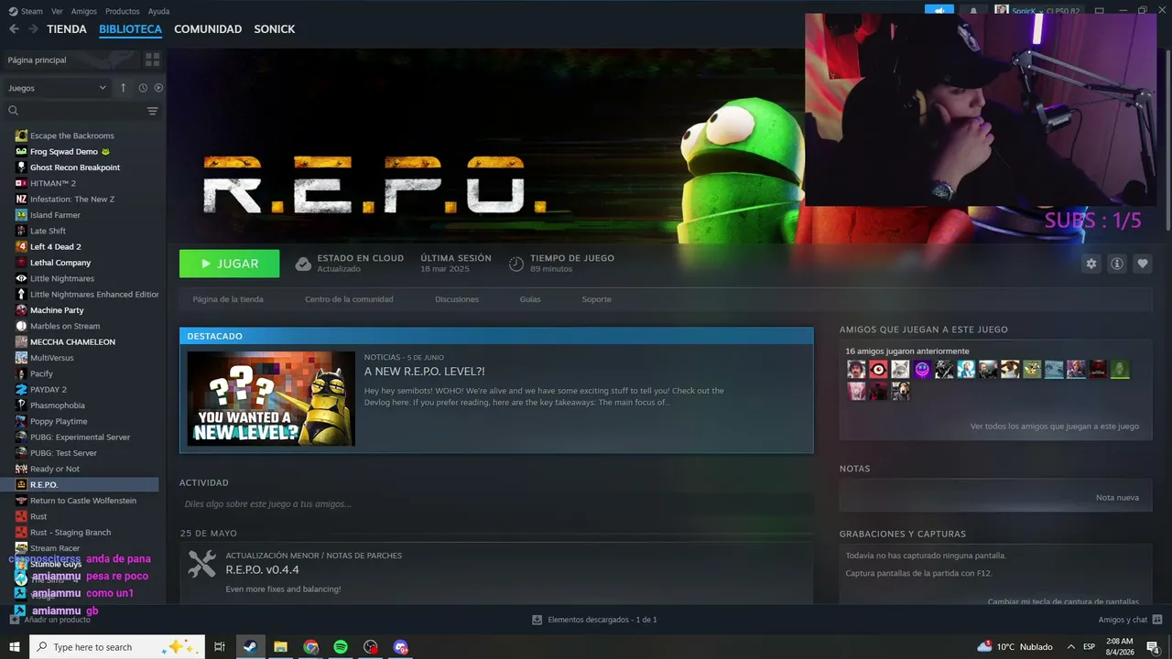Image resolution: width=1172 pixels, height=659 pixels.
Task: Open Google Chrome from the taskbar
Action: (x=310, y=647)
